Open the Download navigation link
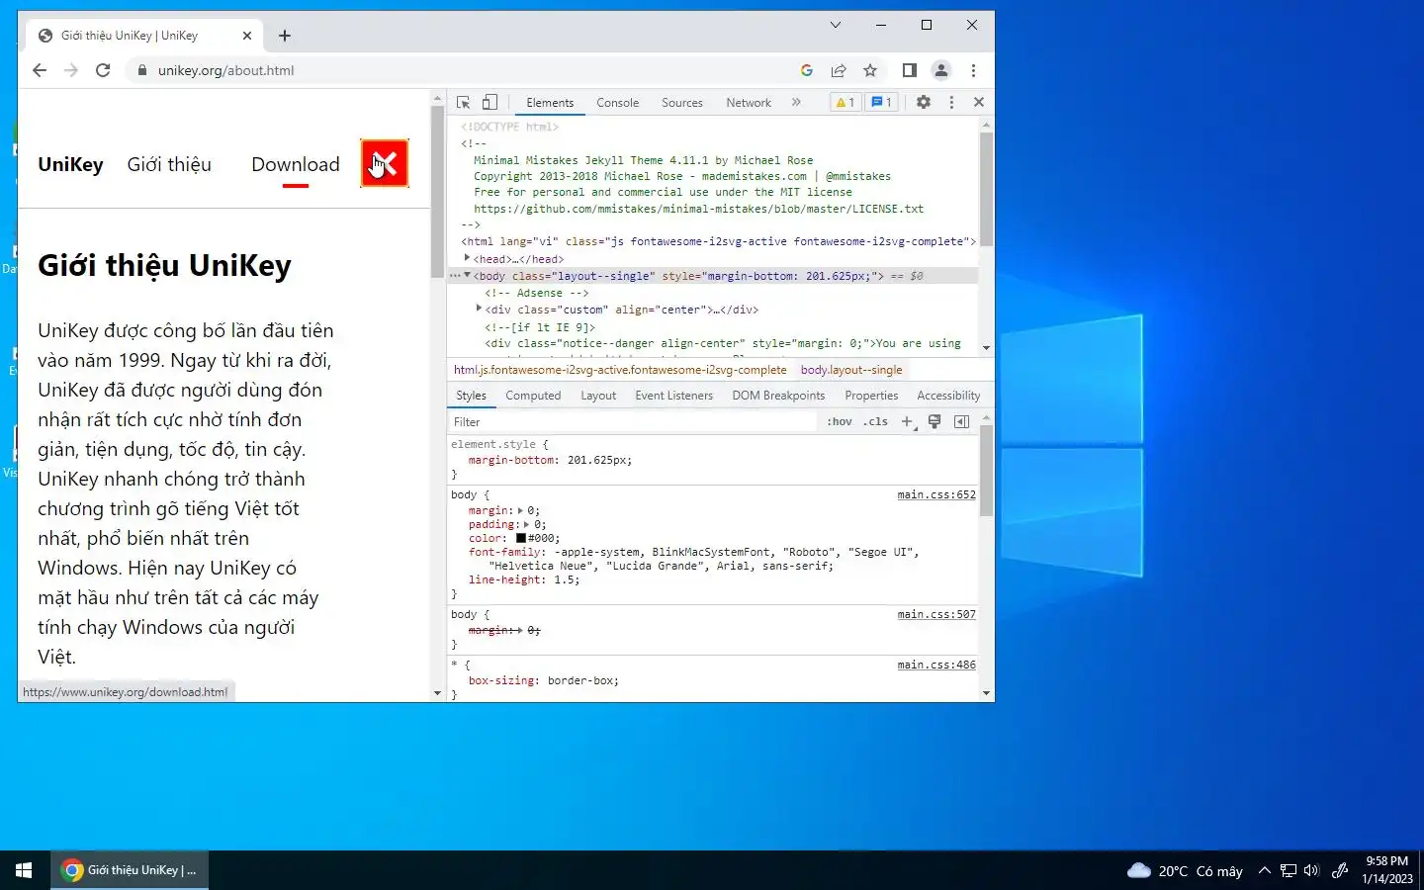 click(295, 165)
